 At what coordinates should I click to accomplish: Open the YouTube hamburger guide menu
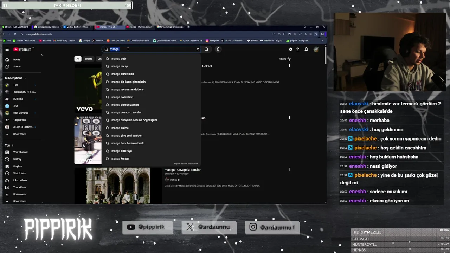tap(7, 50)
